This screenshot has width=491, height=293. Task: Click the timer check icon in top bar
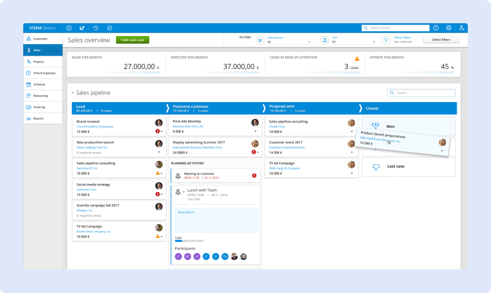point(109,28)
